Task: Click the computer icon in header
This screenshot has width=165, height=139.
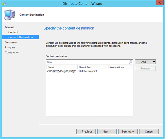Action: (x=10, y=15)
